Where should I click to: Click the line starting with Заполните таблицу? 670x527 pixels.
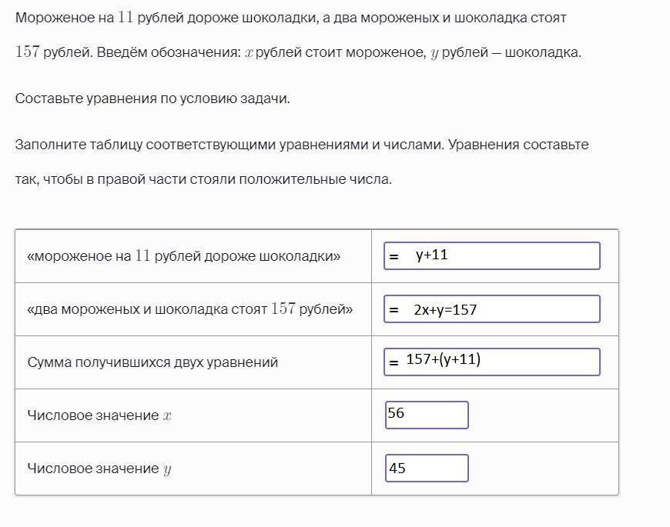click(302, 145)
